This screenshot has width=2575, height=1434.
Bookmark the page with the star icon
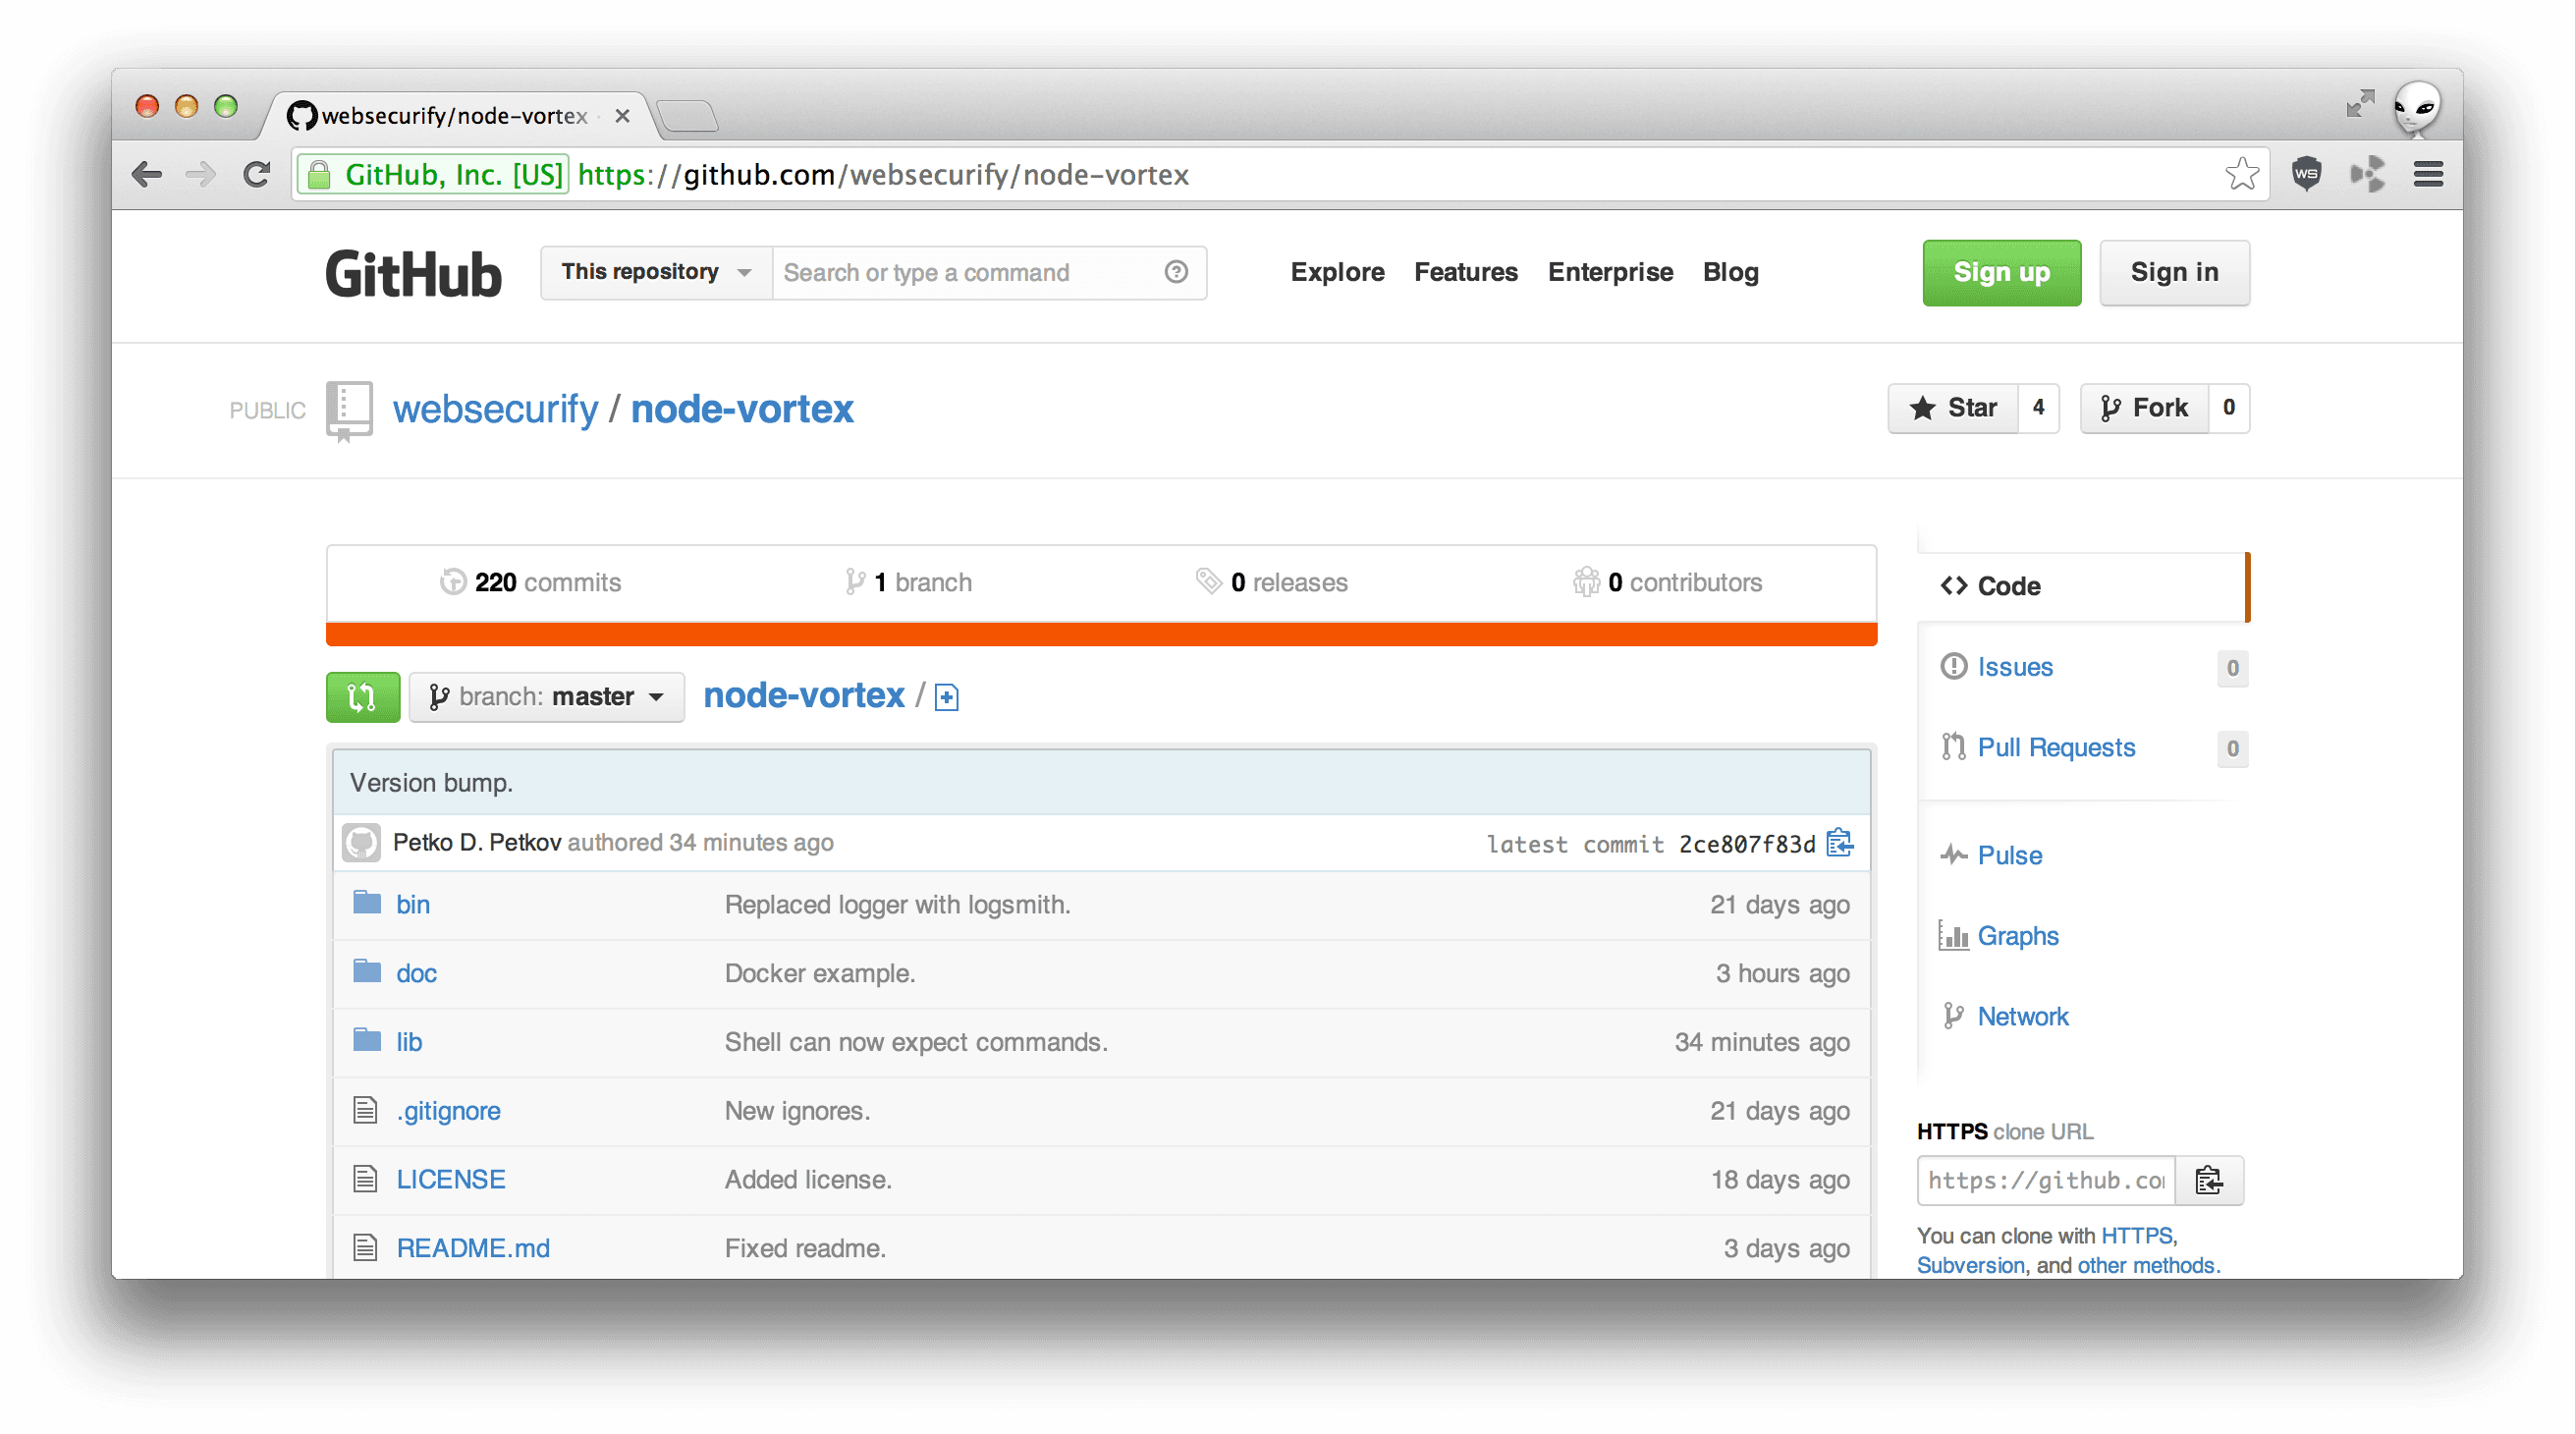coord(2241,174)
